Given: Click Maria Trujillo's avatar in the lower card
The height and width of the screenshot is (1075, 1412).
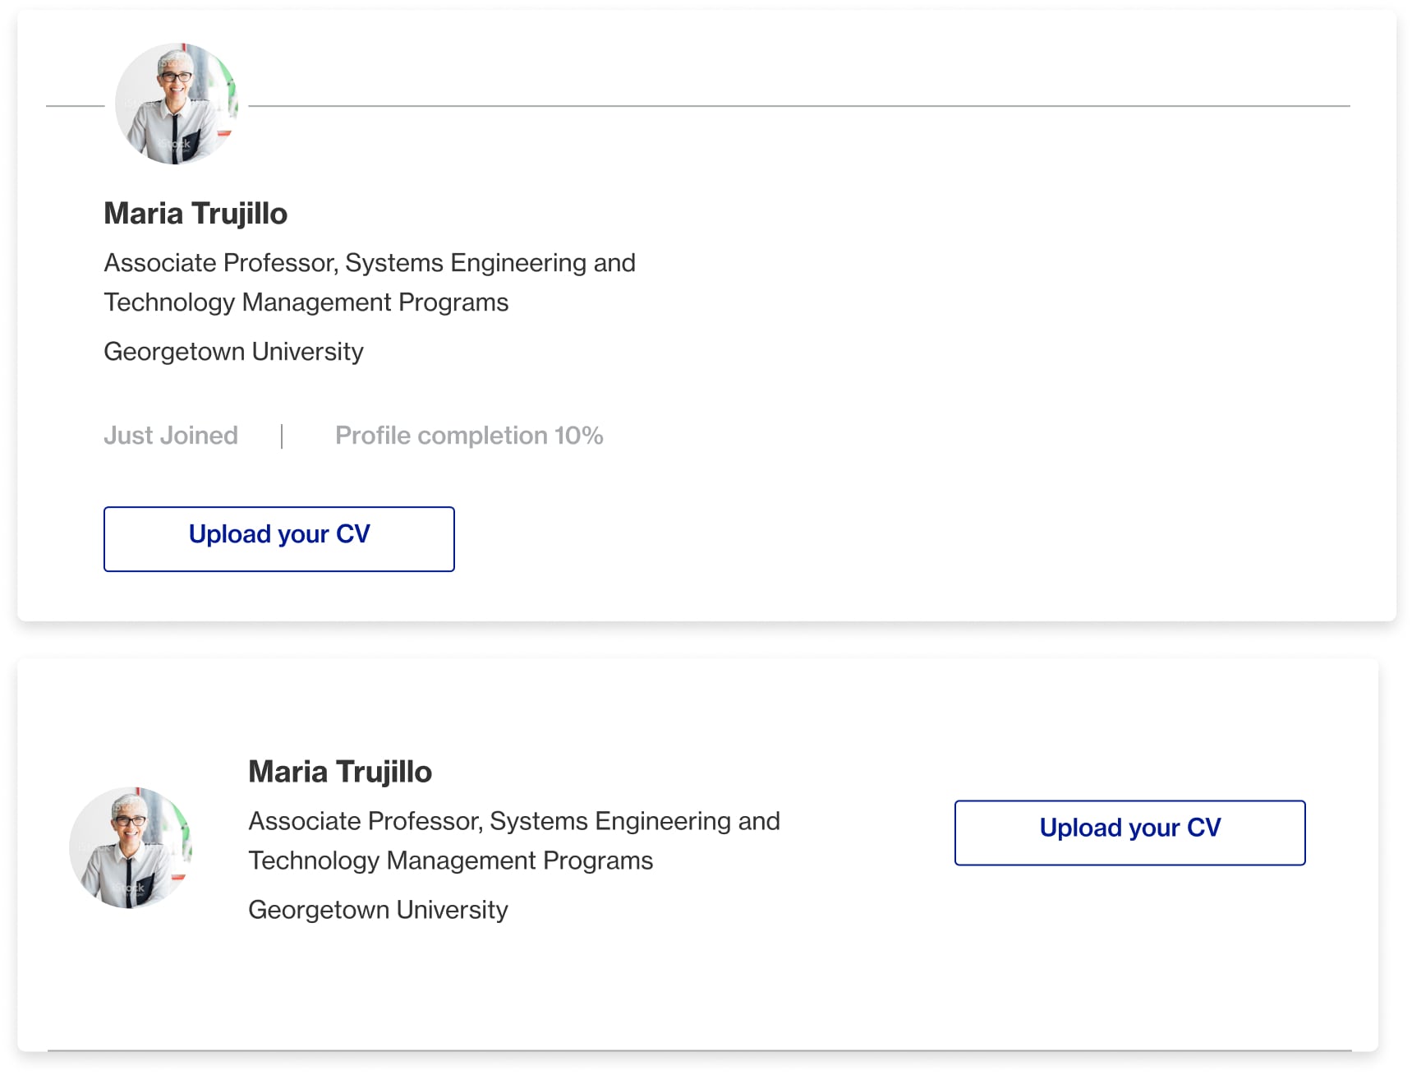Looking at the screenshot, I should (x=131, y=847).
